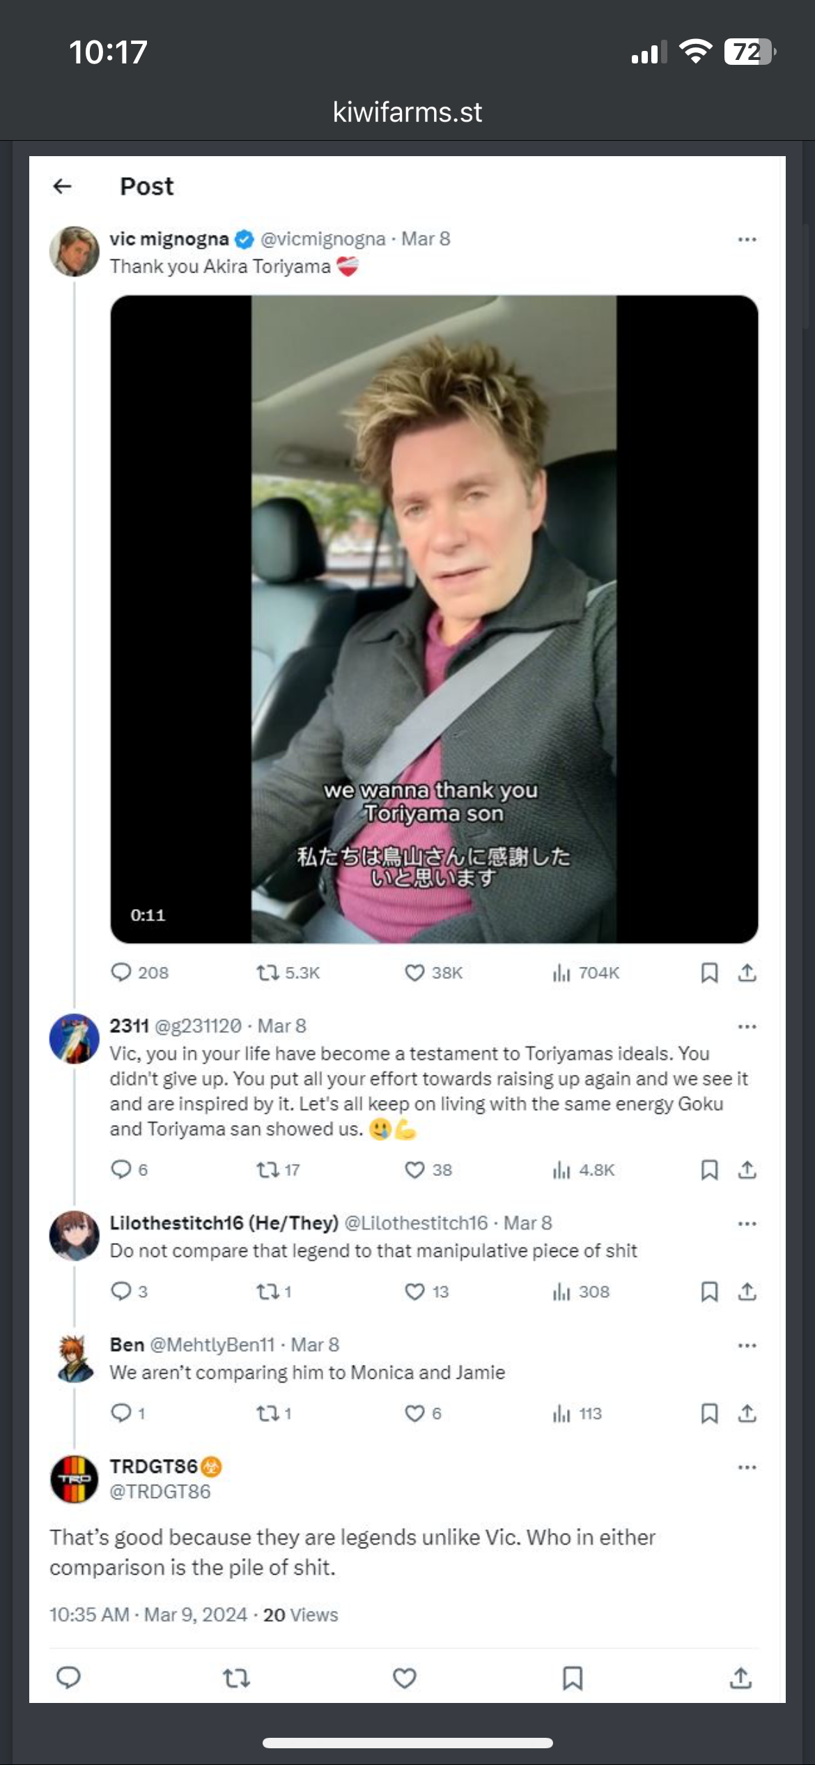The height and width of the screenshot is (1765, 815).
Task: Reply to TRDGT86's post using the bottom comment icon
Action: click(x=68, y=1677)
